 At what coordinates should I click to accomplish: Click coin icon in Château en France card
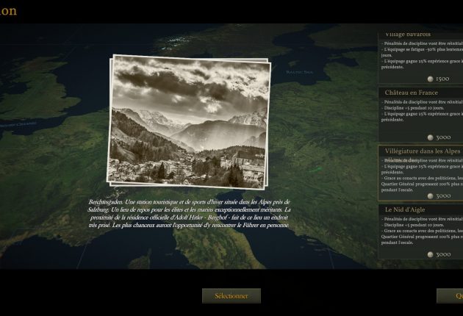pyautogui.click(x=431, y=137)
